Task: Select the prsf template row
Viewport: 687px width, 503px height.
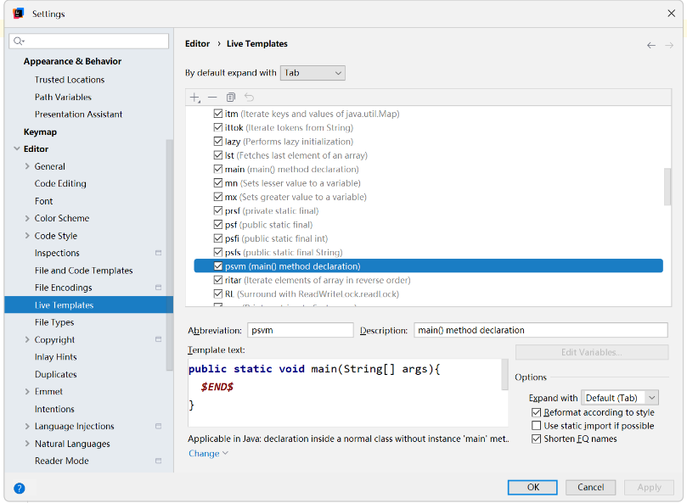Action: 429,210
